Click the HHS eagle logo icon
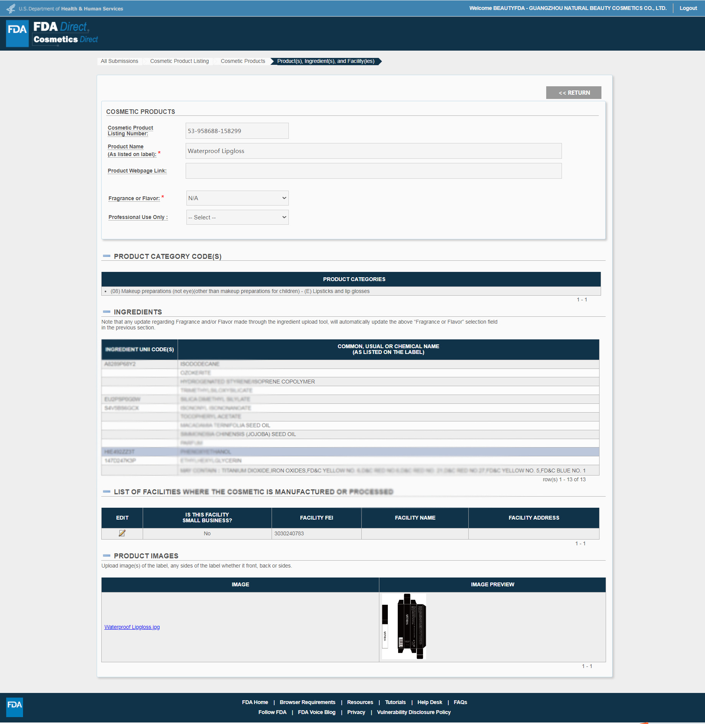This screenshot has width=705, height=724. [x=11, y=8]
